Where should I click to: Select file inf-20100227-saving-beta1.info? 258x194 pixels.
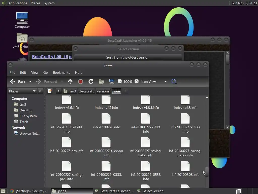point(146,147)
